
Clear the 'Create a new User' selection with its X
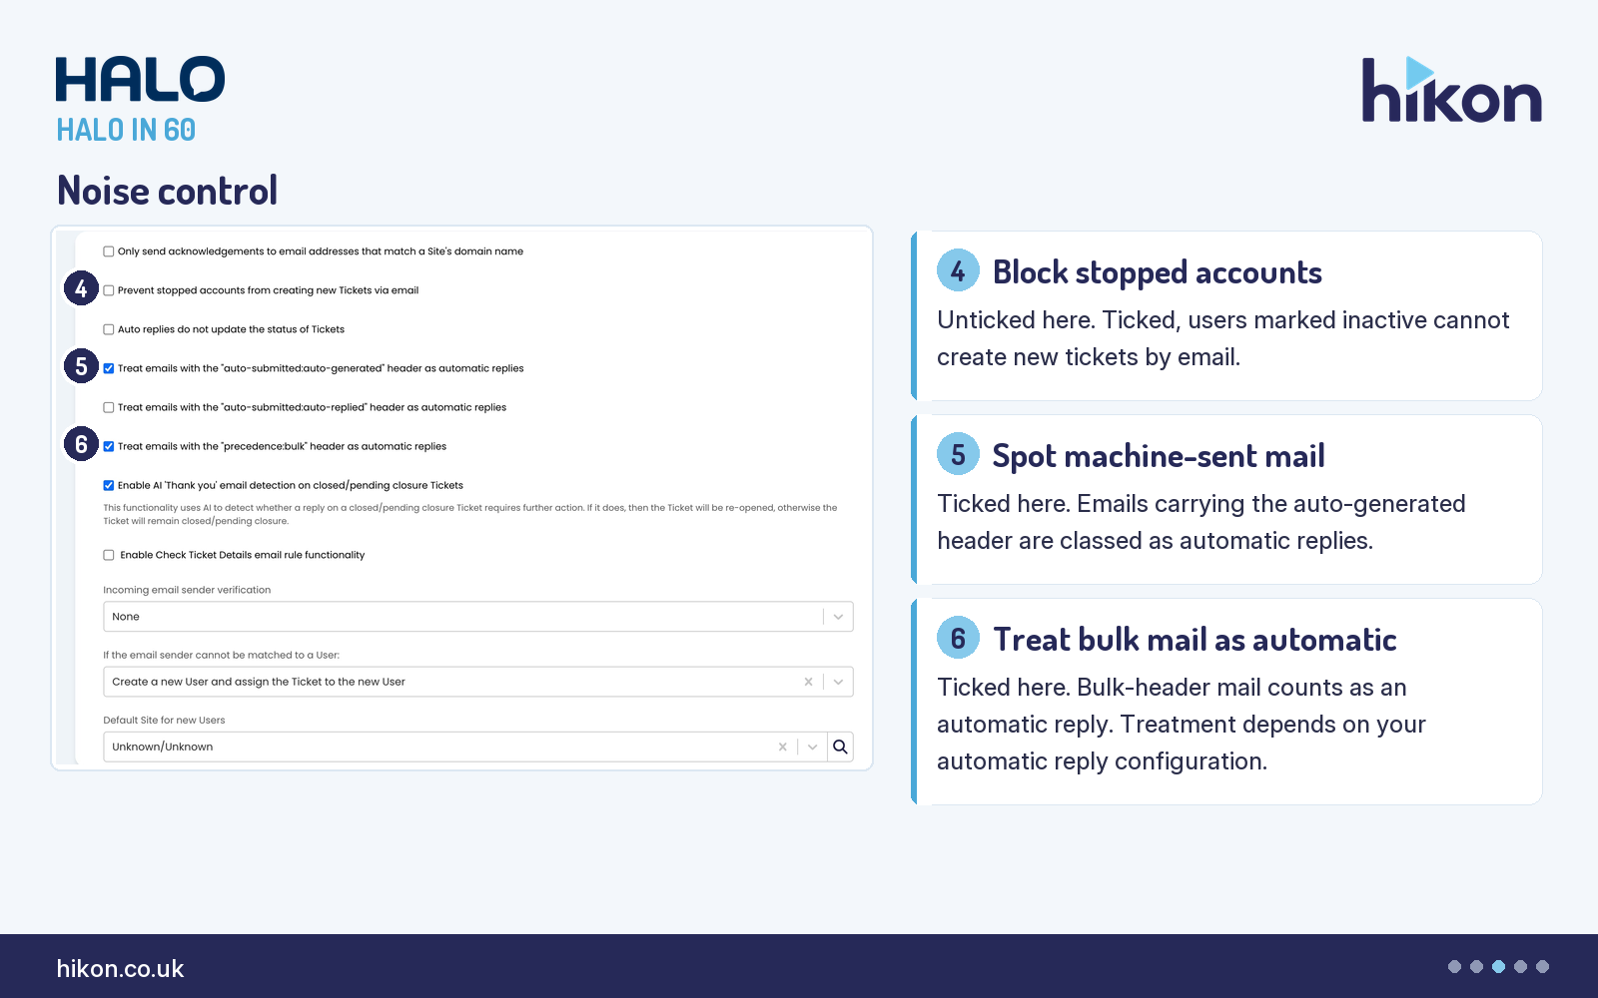point(808,682)
